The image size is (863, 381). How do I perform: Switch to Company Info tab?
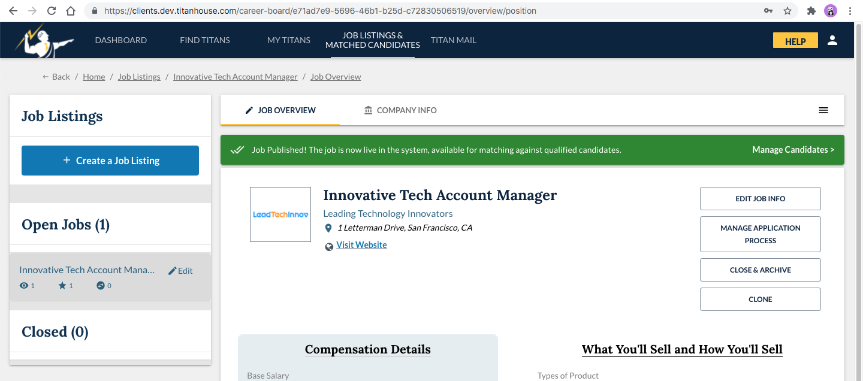pos(400,110)
